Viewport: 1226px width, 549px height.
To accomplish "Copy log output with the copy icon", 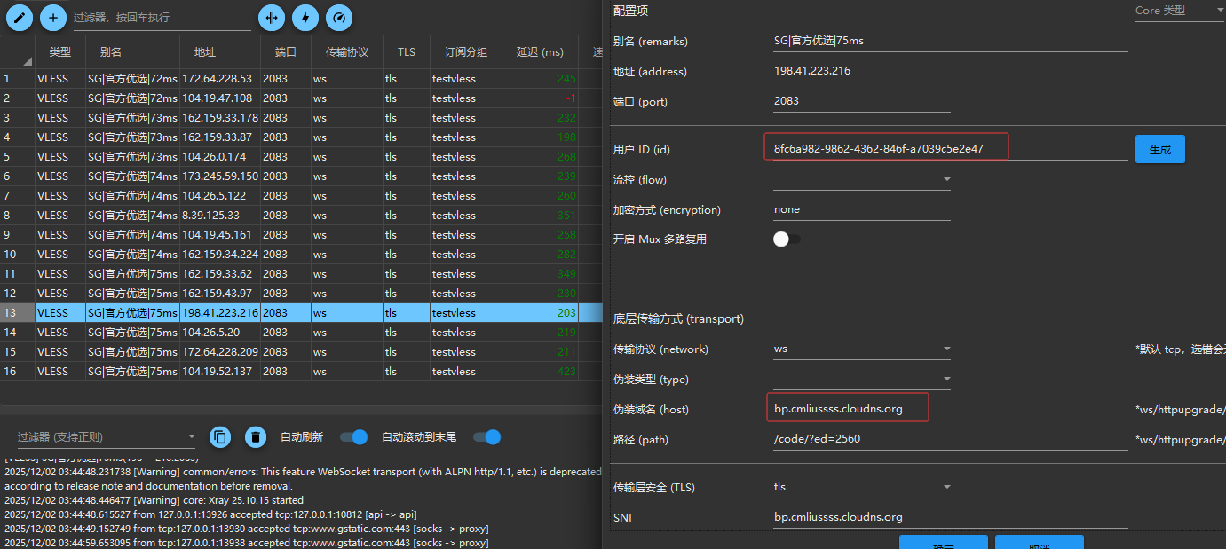I will [220, 436].
